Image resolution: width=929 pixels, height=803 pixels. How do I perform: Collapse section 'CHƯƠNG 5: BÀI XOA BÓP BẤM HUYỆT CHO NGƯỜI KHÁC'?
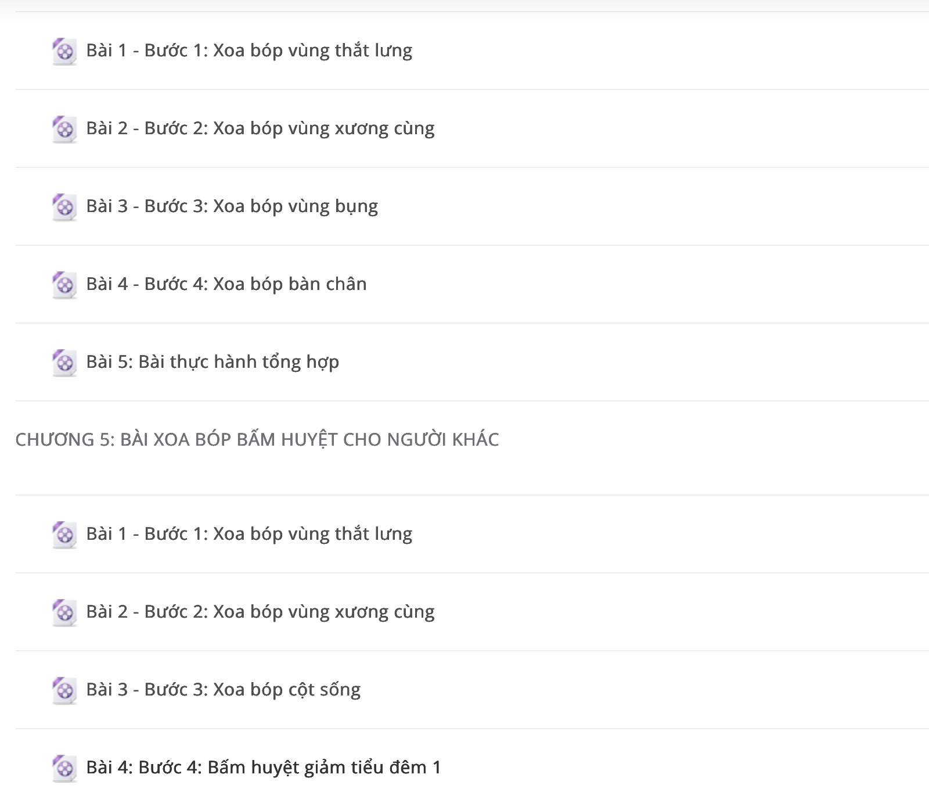[257, 440]
